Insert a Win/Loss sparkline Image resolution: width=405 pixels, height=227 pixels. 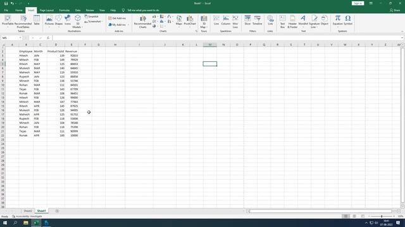tap(235, 21)
